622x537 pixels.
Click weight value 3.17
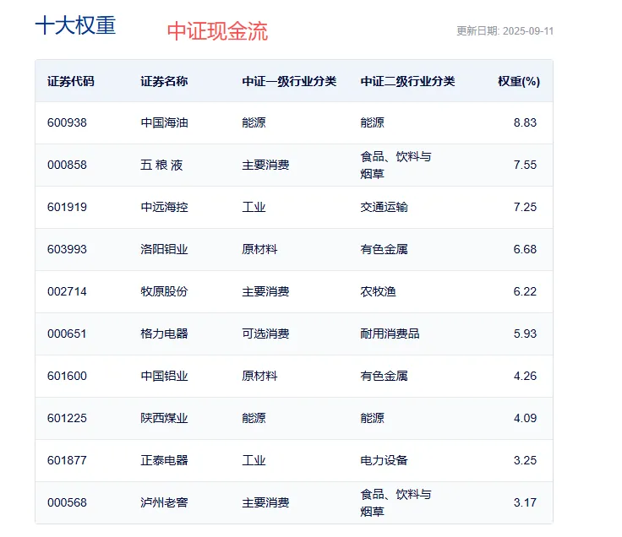tap(525, 503)
